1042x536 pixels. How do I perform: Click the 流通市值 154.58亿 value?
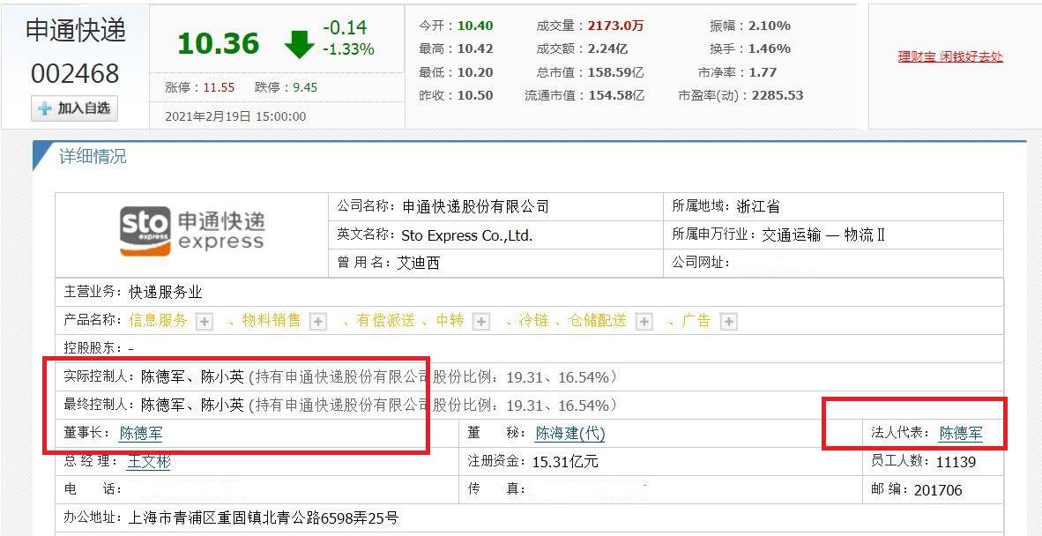[616, 95]
